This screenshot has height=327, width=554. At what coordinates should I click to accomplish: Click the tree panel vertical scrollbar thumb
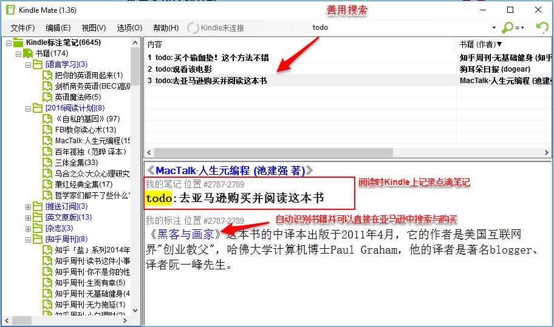click(x=135, y=67)
